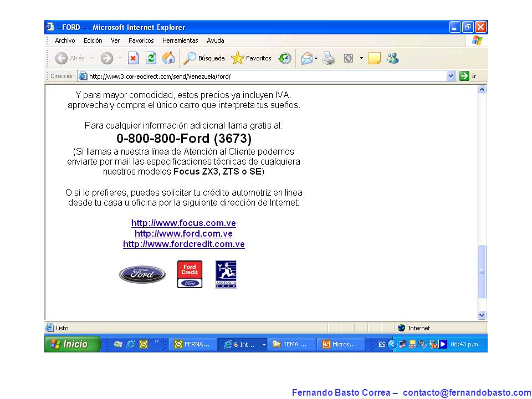Expand the forward button history arrow
This screenshot has height=399, width=532.
pos(120,58)
